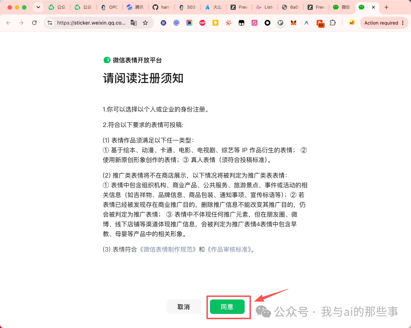Click the blue robot face extension icon
Image resolution: width=411 pixels, height=328 pixels.
tap(164, 23)
